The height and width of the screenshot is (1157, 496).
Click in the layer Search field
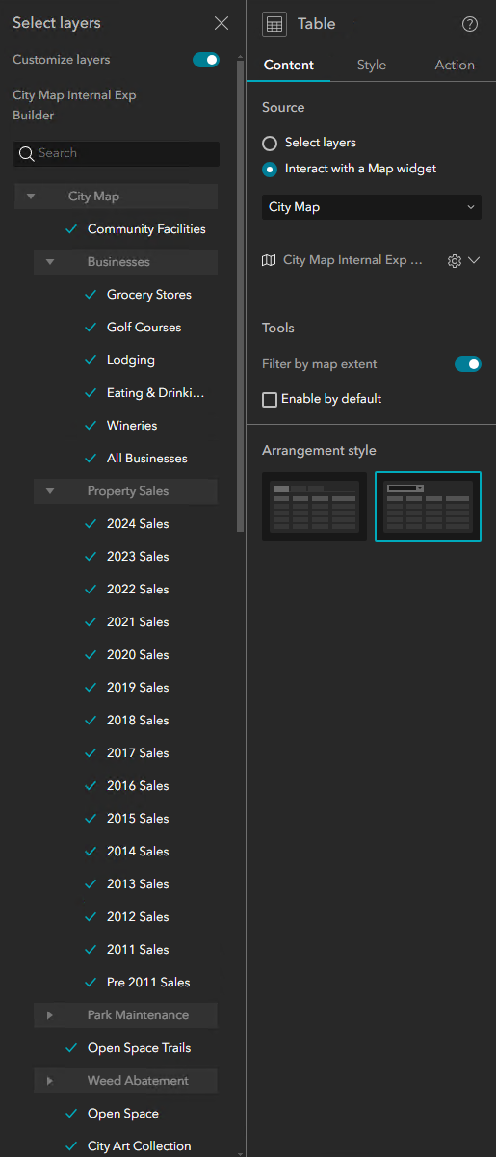click(116, 153)
